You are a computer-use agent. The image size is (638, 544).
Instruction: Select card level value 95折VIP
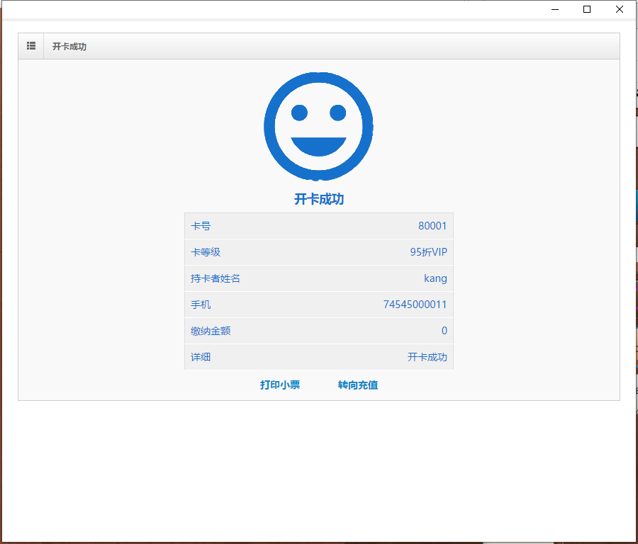pos(428,252)
